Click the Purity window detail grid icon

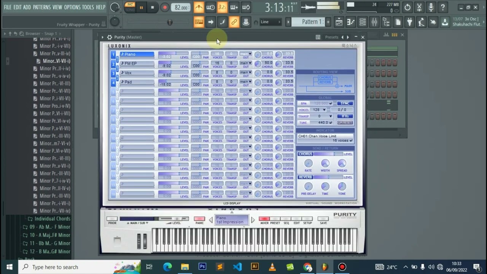click(x=318, y=37)
